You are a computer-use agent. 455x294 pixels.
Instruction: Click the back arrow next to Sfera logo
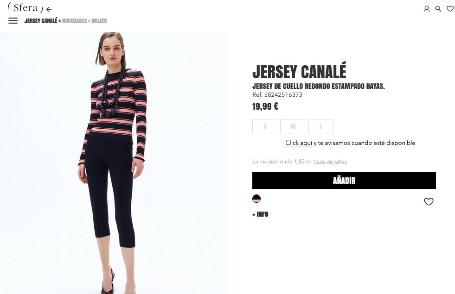(49, 9)
